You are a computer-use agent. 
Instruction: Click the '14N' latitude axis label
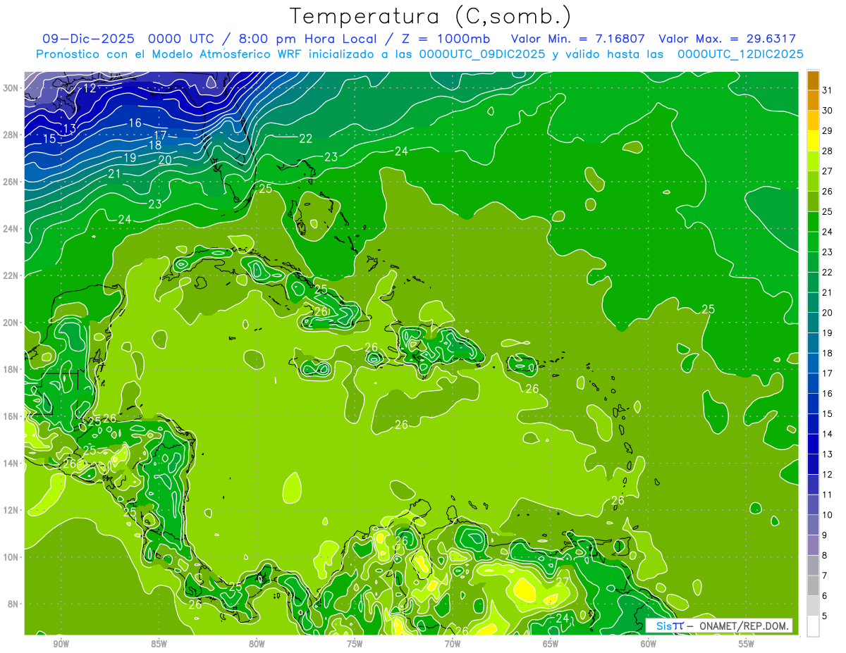point(11,463)
